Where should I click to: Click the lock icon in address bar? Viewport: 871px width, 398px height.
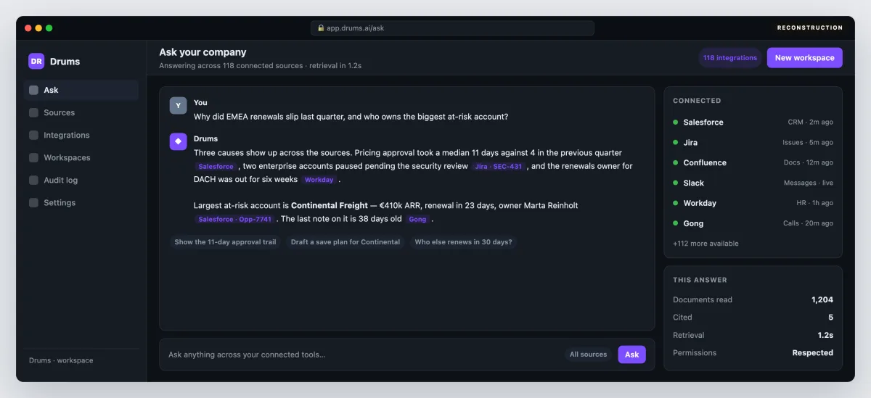[x=321, y=28]
